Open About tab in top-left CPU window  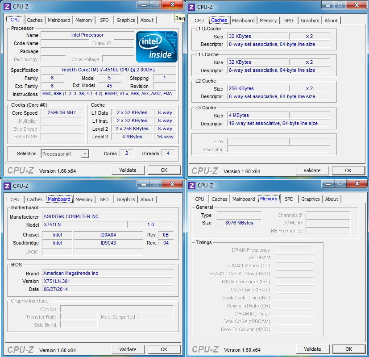[147, 20]
